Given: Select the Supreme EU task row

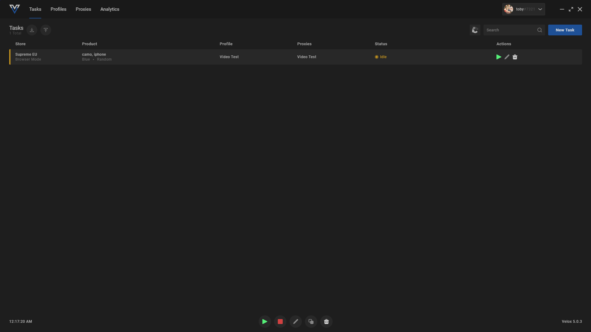Looking at the screenshot, I should pos(154,57).
